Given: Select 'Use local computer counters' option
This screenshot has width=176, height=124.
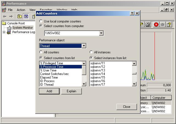Looking at the screenshot, I should click(x=41, y=21).
